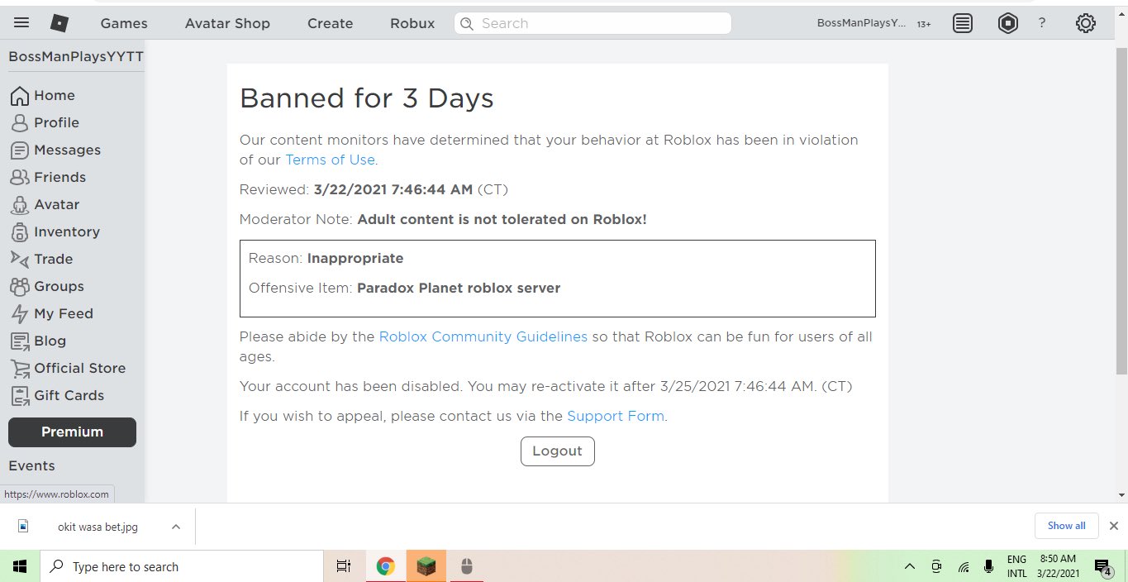This screenshot has height=582, width=1128.
Task: Open the Roblox Community Guidelines link
Action: click(483, 337)
